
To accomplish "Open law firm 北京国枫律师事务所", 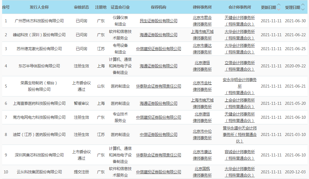I will tap(202, 172).
